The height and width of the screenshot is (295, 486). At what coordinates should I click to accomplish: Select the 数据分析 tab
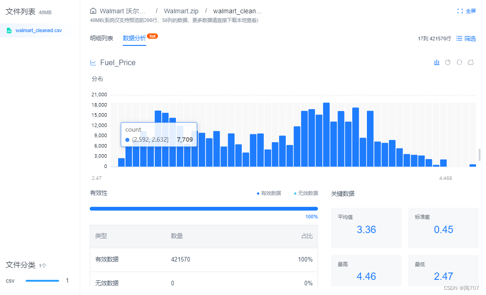pyautogui.click(x=134, y=38)
